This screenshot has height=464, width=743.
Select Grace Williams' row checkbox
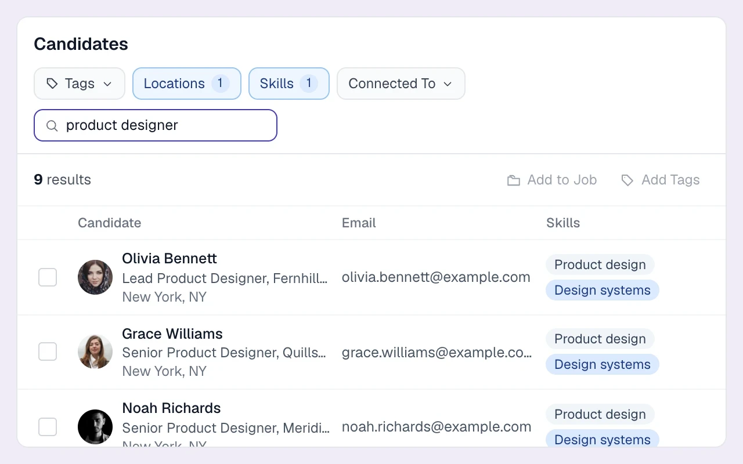48,351
